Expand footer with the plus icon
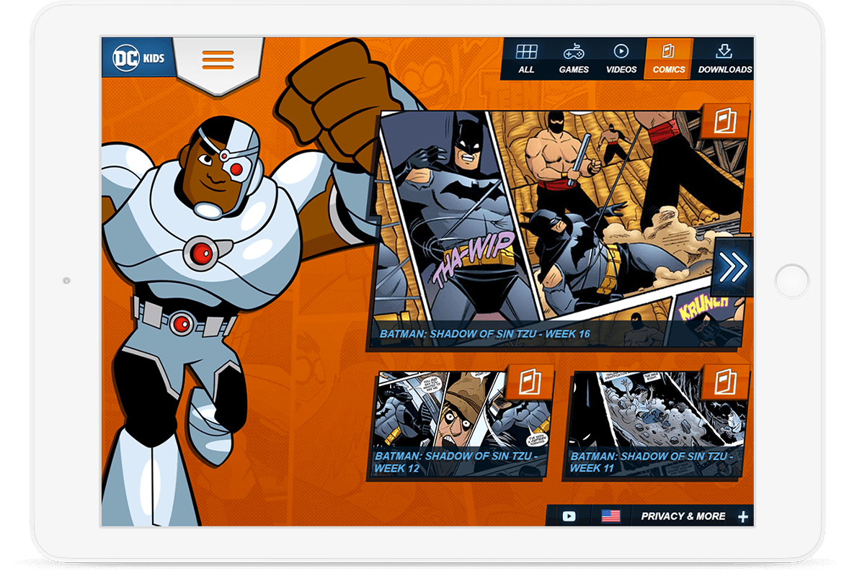Screen dimensions: 844x571 pos(743,517)
